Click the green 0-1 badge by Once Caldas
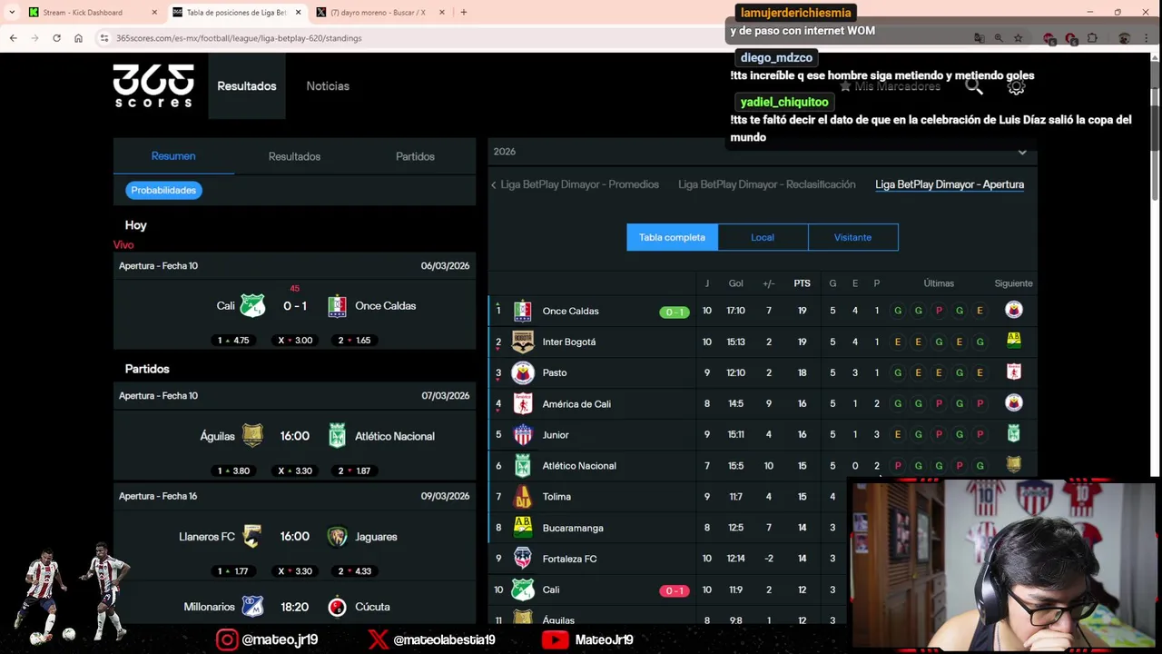Screen dimensions: 1162x654 [x=675, y=312]
